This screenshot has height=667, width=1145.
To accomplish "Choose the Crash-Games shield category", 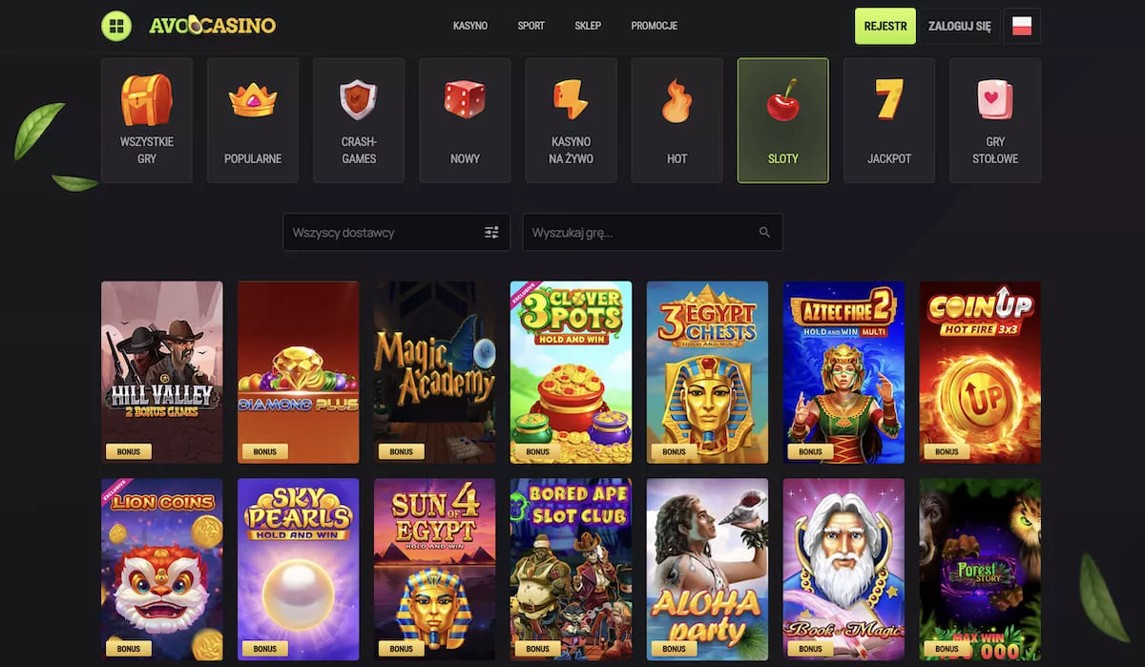I will [x=359, y=120].
